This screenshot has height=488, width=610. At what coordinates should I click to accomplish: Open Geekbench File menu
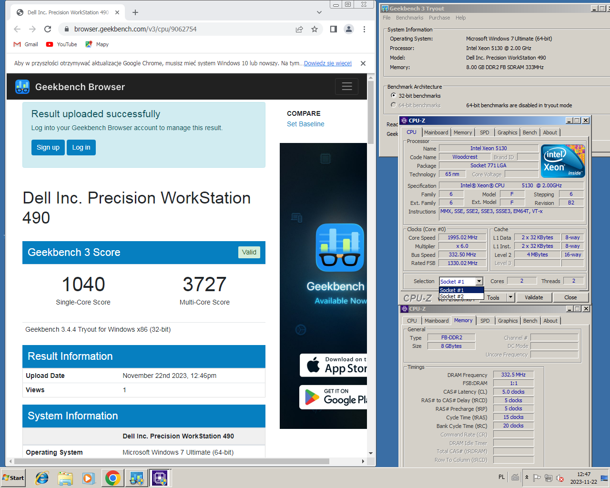click(386, 18)
